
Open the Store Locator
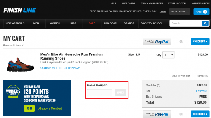coord(177,4)
